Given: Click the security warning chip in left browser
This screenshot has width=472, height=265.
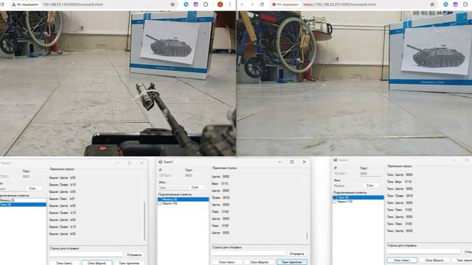Looking at the screenshot, I should click(x=25, y=4).
